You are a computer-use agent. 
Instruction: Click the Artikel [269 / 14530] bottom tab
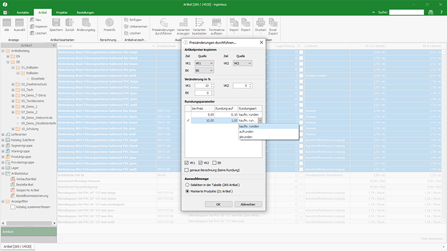tap(18, 247)
